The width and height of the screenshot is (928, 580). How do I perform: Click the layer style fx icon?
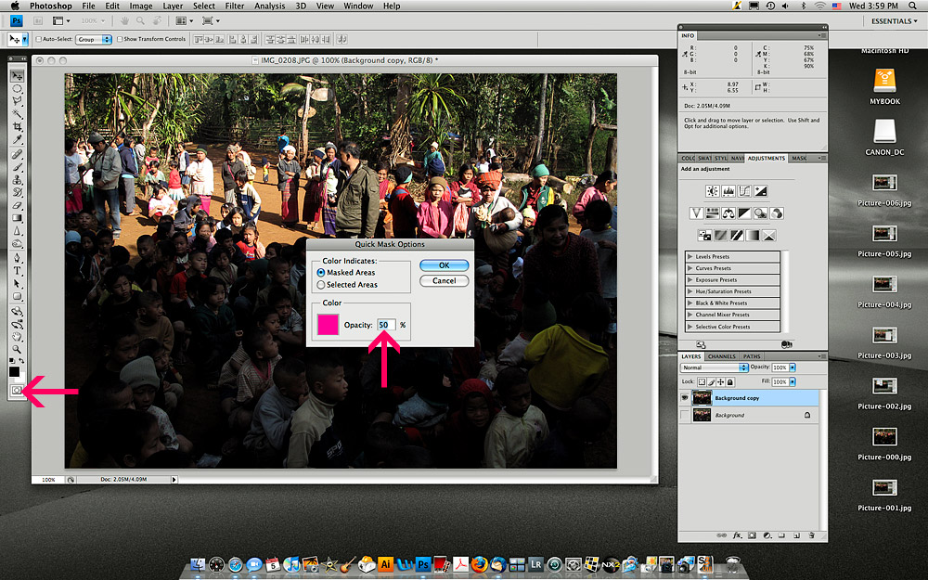pyautogui.click(x=738, y=535)
